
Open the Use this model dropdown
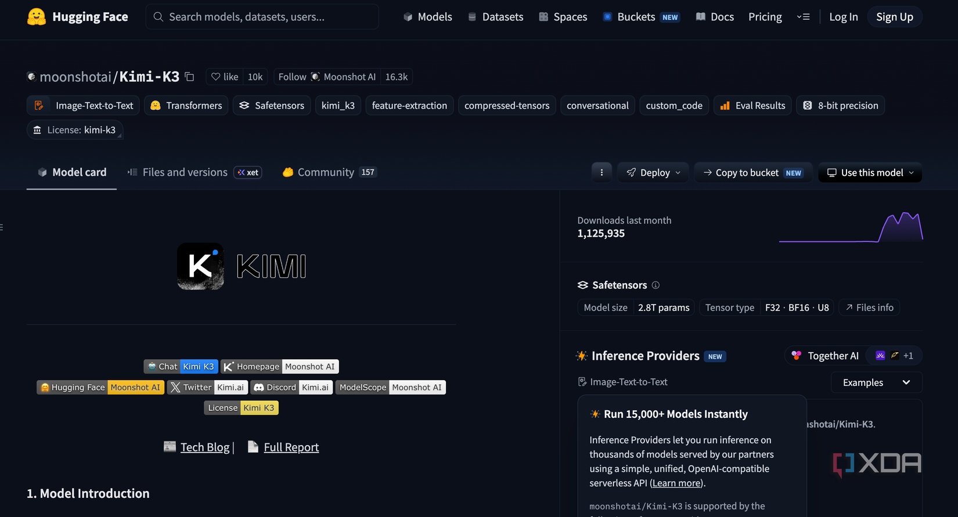pos(870,172)
